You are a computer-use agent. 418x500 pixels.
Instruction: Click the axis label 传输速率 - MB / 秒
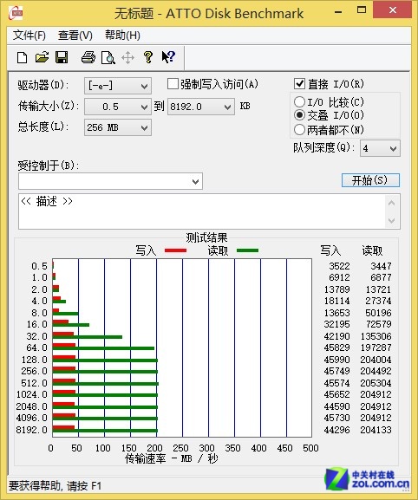pyautogui.click(x=172, y=458)
